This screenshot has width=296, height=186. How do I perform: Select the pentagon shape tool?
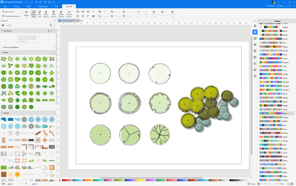(83, 12)
